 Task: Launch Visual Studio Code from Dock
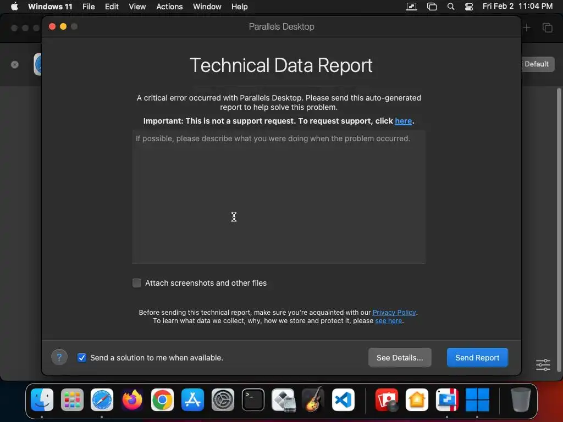point(343,400)
